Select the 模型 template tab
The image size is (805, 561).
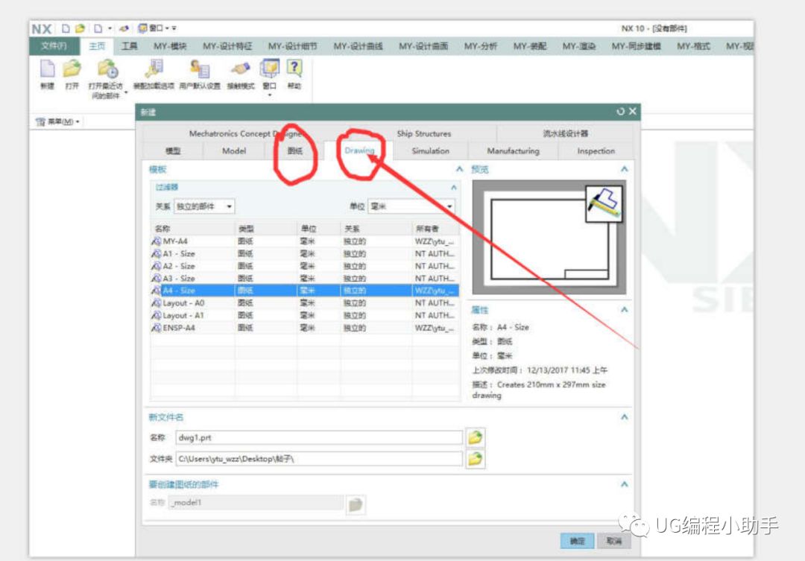(x=173, y=151)
